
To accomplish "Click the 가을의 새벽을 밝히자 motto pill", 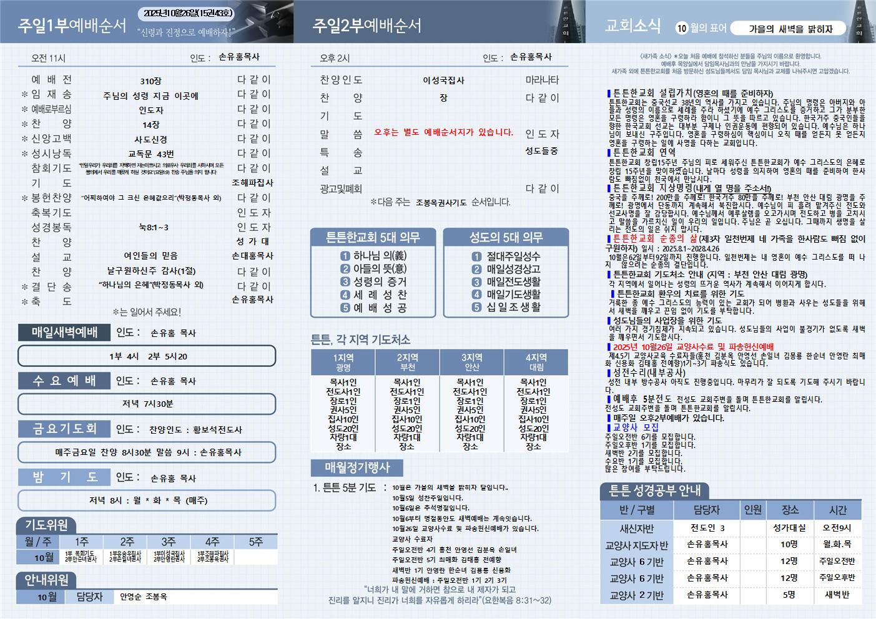I will click(x=790, y=29).
